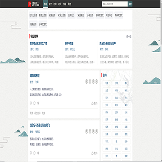Image resolution: width=162 pixels, height=162 pixels.
Task: Click the first tag under 古诗 sidebar
Action: pyautogui.click(x=107, y=83)
